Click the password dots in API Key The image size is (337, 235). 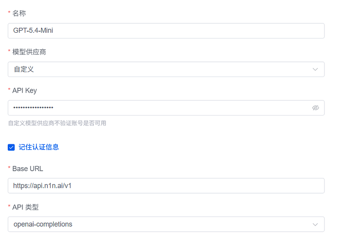pos(33,108)
